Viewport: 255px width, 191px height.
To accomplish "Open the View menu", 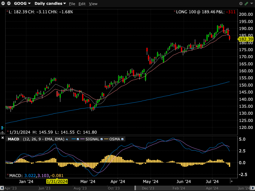I will tap(93, 4).
